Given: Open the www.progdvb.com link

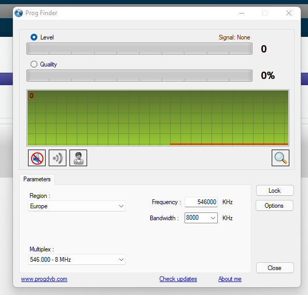Looking at the screenshot, I should (x=44, y=279).
